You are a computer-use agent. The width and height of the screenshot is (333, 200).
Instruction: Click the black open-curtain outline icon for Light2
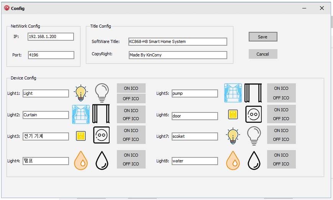coord(101,114)
